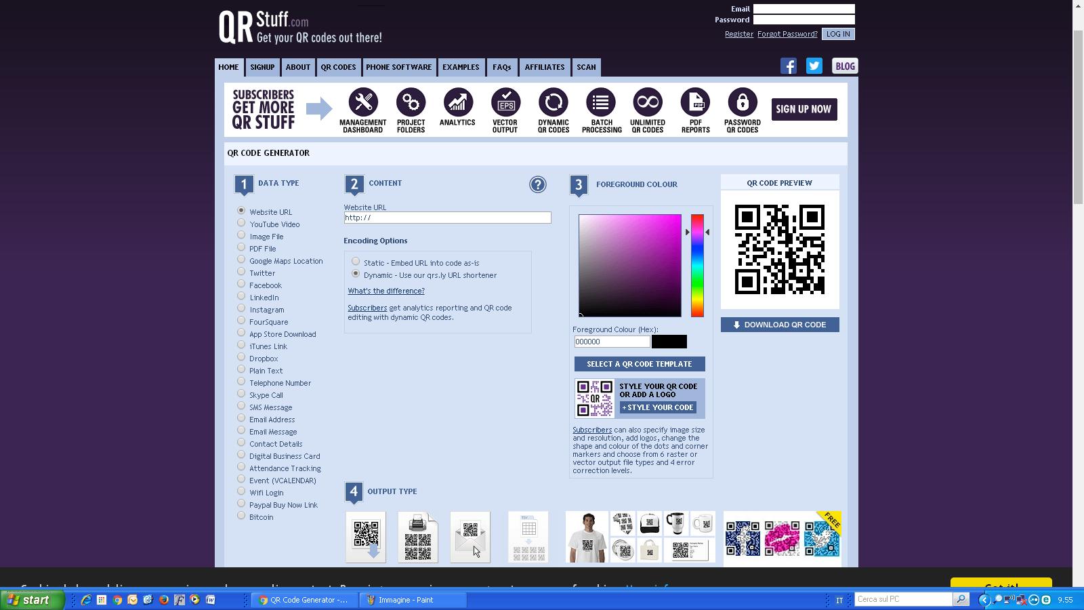The width and height of the screenshot is (1084, 610).
Task: Open the QR CODES tab
Action: pyautogui.click(x=338, y=67)
